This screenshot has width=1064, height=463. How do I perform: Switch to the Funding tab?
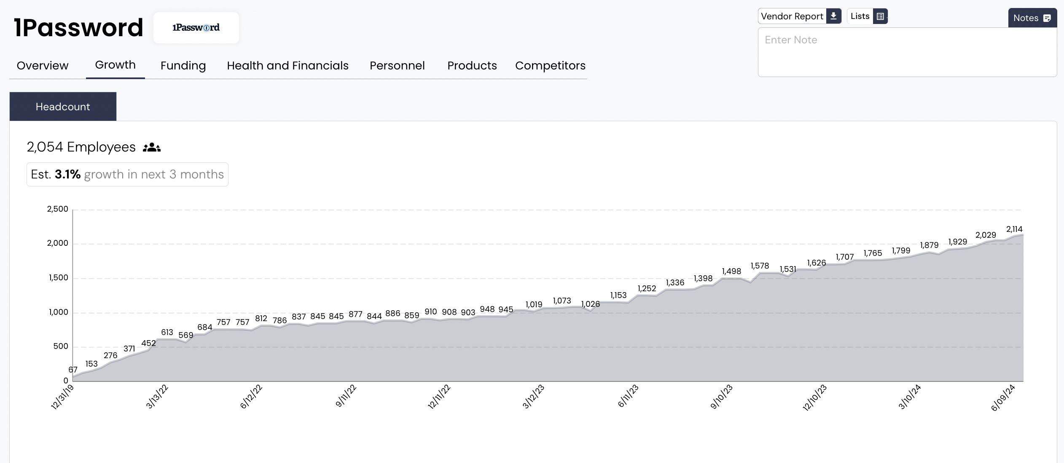tap(183, 66)
